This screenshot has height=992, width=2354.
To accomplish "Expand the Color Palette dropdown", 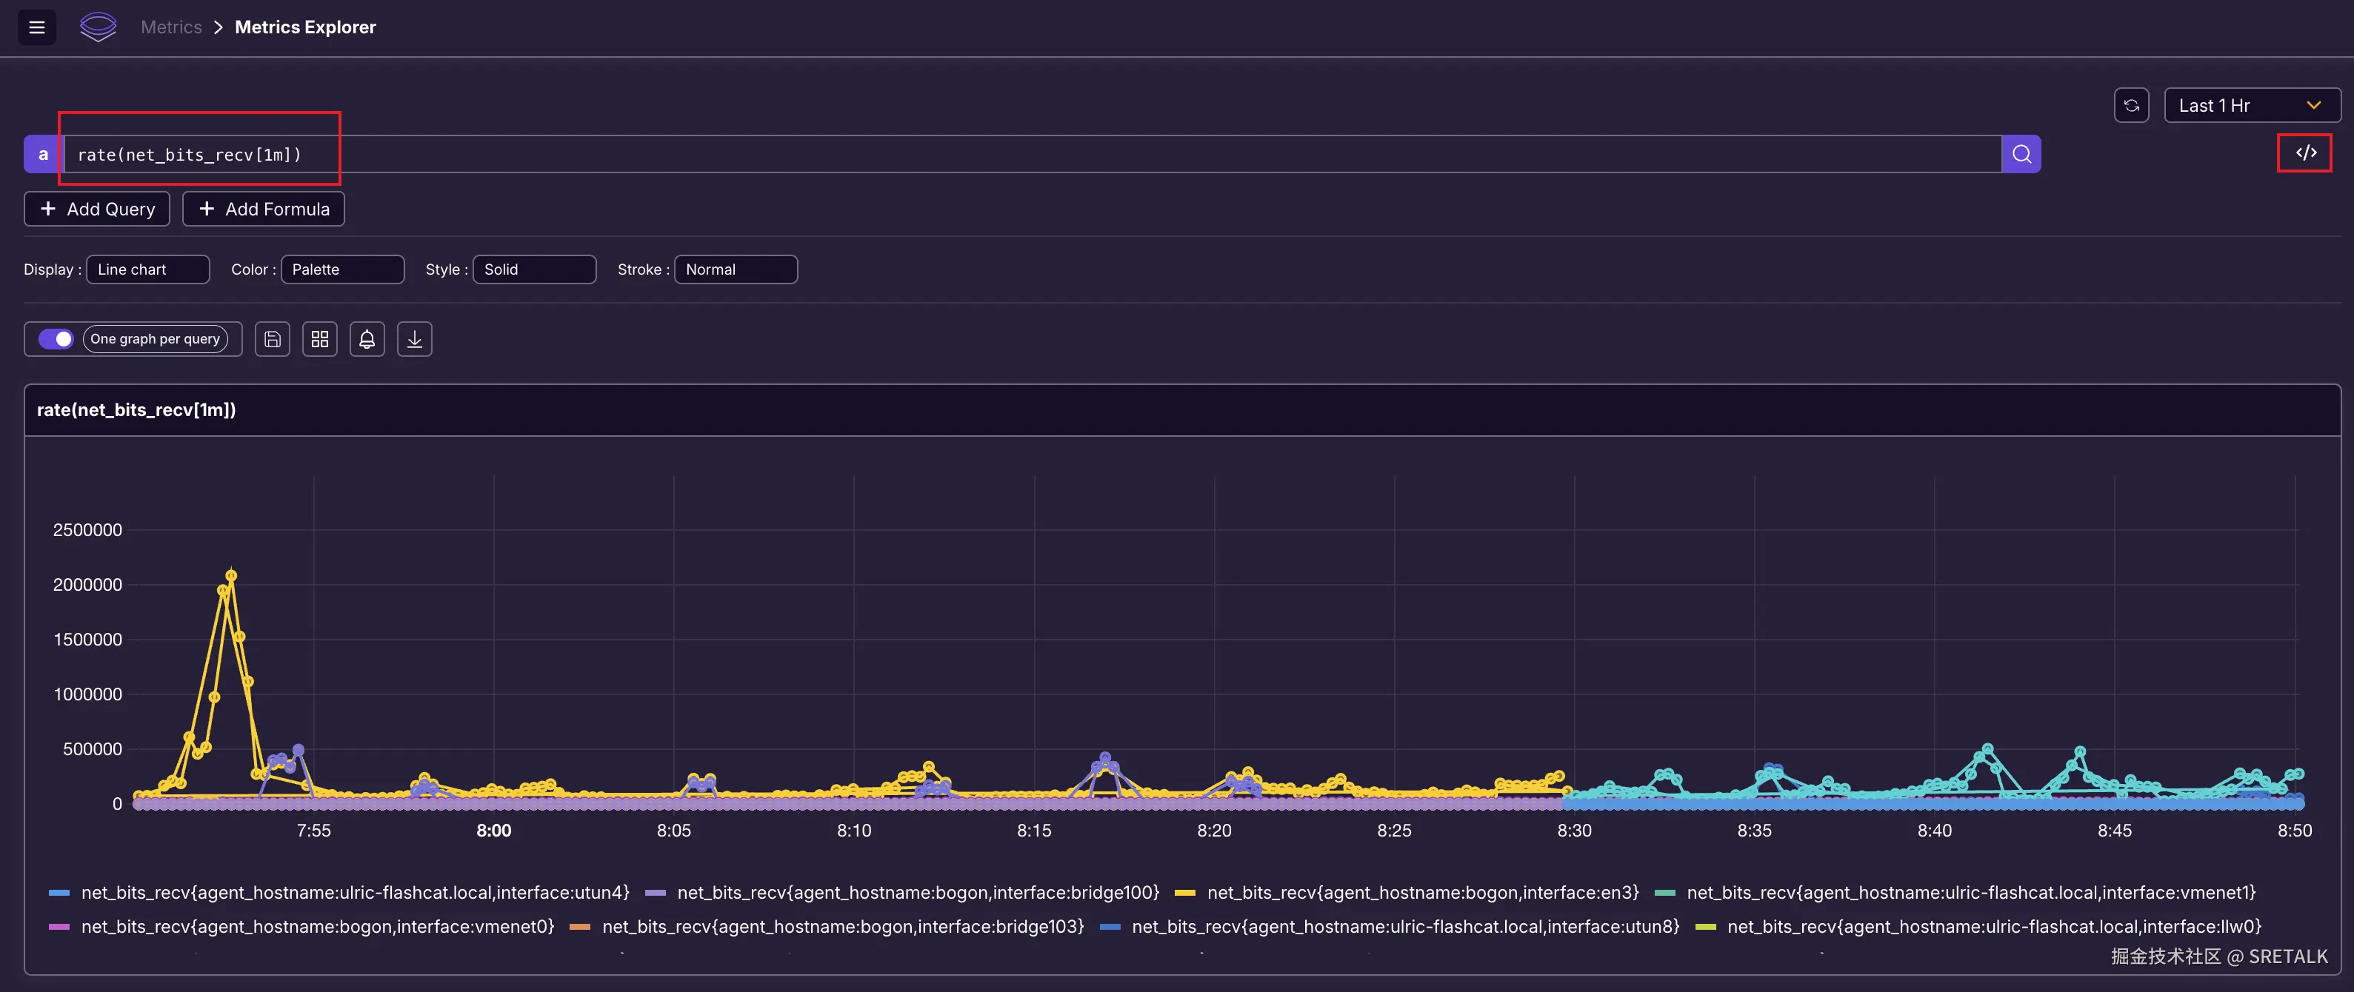I will (341, 269).
